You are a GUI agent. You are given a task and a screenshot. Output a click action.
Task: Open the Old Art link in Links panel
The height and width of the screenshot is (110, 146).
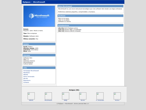pyautogui.click(x=25, y=78)
